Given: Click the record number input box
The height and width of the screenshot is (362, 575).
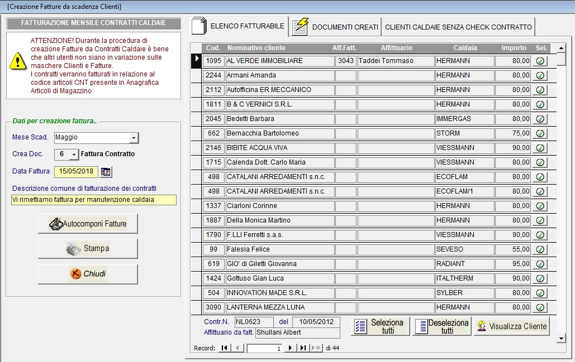Looking at the screenshot, I should (264, 348).
